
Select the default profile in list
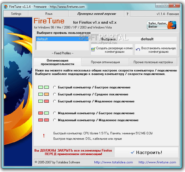point(62,39)
